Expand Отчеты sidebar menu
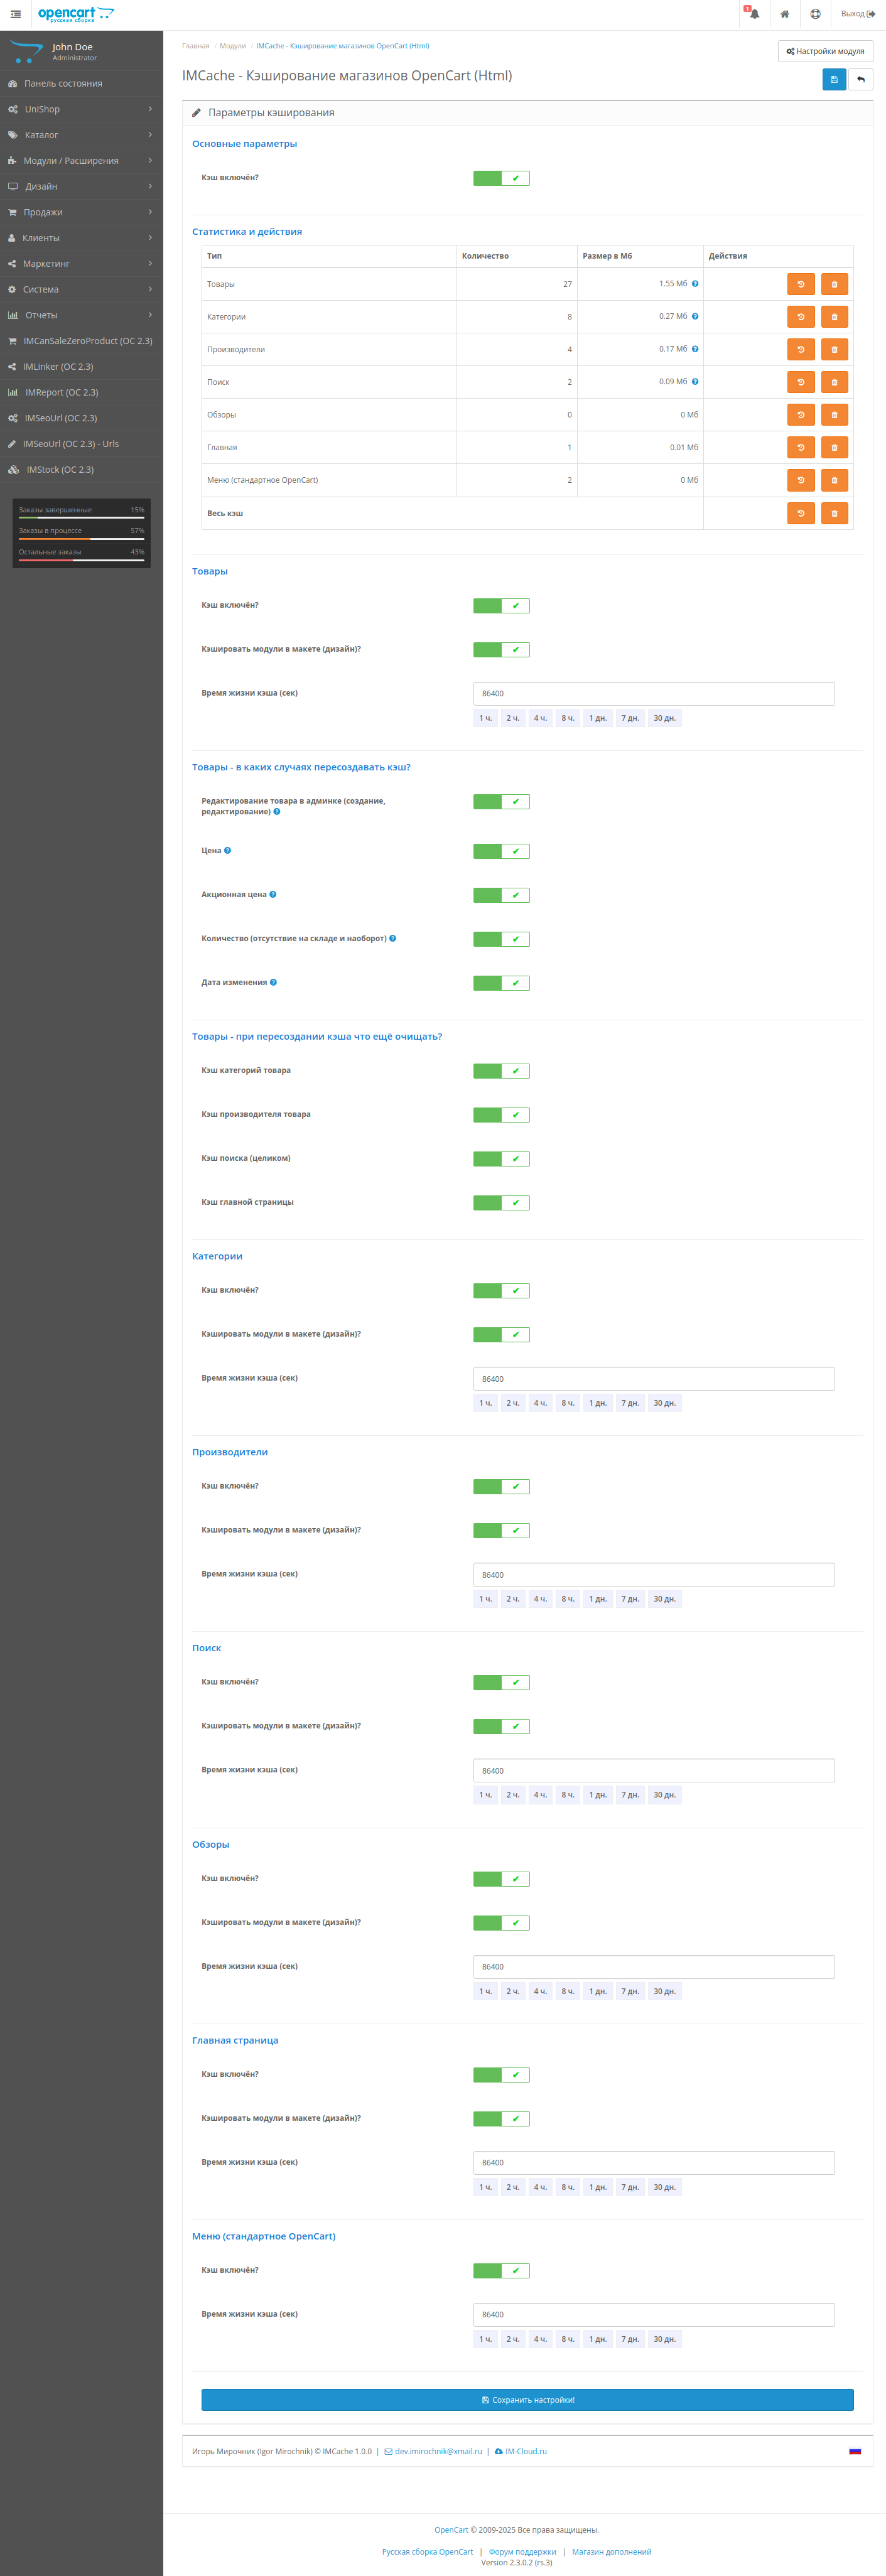The image size is (886, 2576). click(81, 315)
